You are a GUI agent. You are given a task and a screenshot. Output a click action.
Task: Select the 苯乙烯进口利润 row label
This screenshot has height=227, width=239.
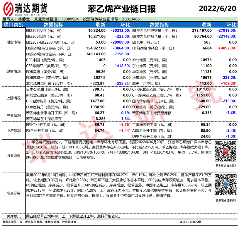[x=49, y=83]
